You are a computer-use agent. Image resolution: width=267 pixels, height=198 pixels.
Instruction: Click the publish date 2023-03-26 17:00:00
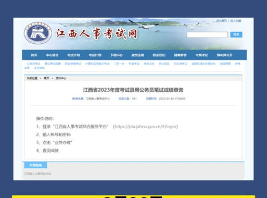[172, 98]
